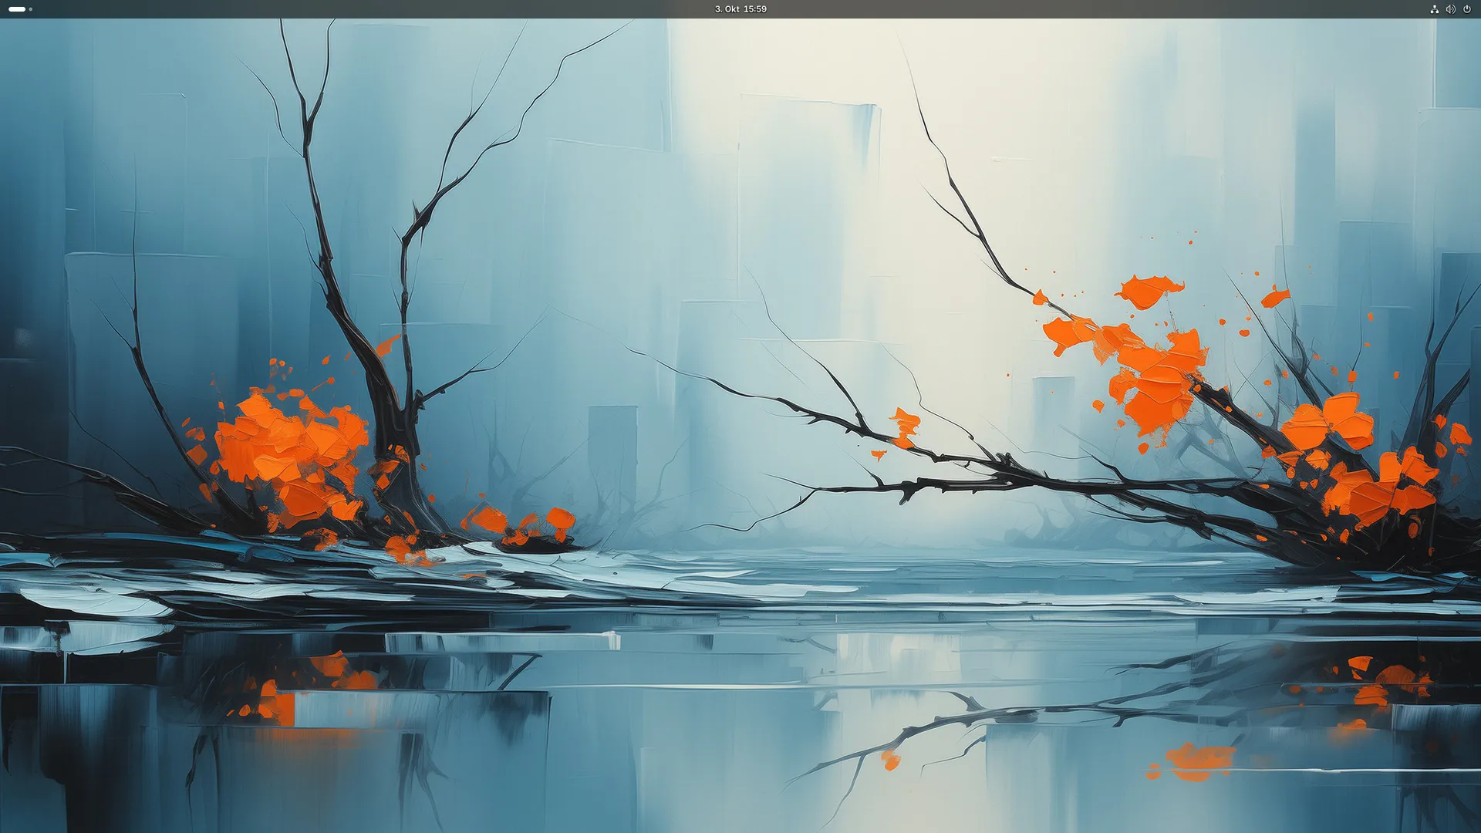The width and height of the screenshot is (1481, 833).
Task: Open the Activities overview via workspace pill
Action: click(17, 9)
